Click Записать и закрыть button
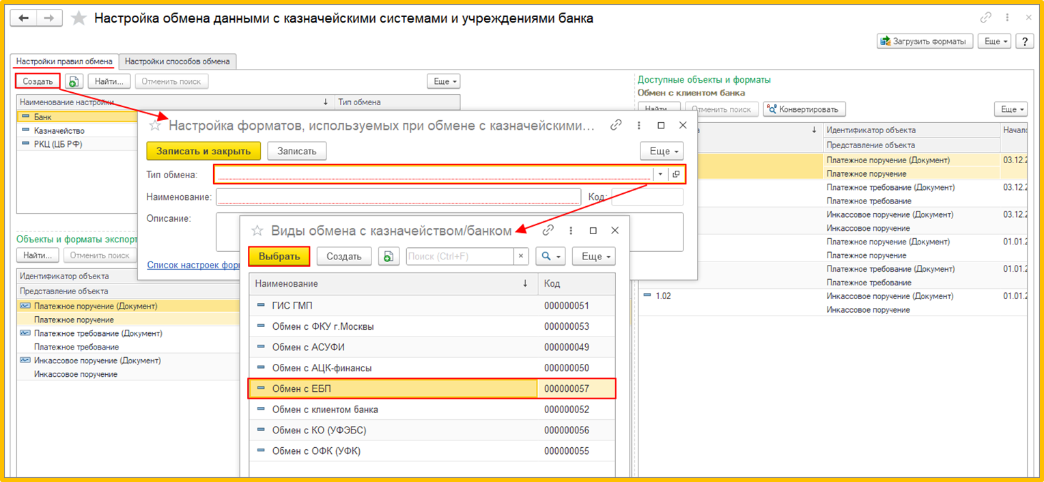1044x482 pixels. 203,151
